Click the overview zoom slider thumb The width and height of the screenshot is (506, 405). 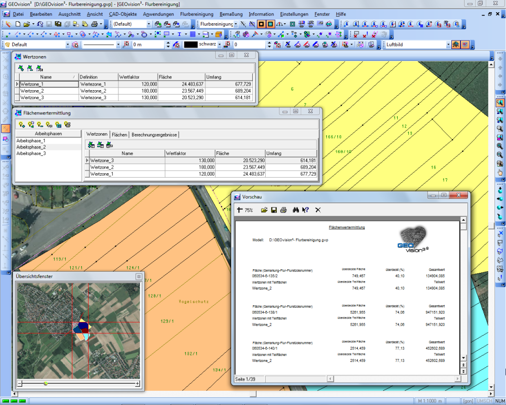pos(46,383)
